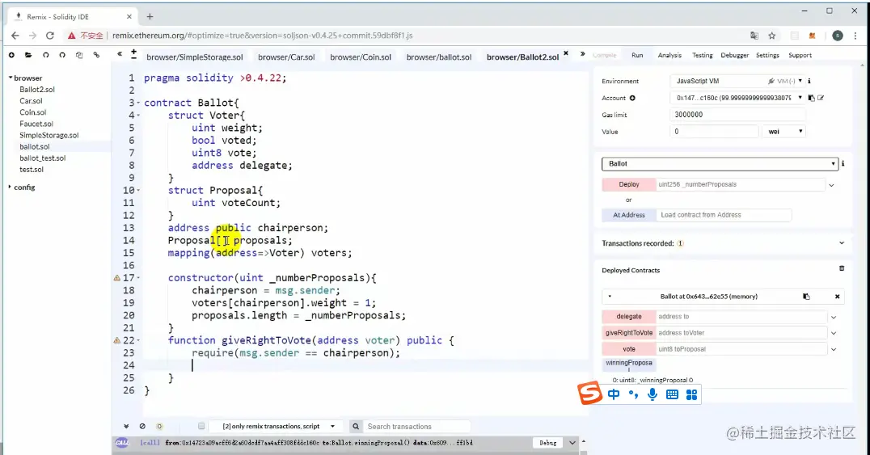The width and height of the screenshot is (870, 455).
Task: Copy account address to clipboard
Action: [x=811, y=99]
